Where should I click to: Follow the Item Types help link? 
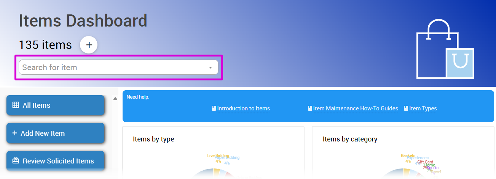[423, 108]
